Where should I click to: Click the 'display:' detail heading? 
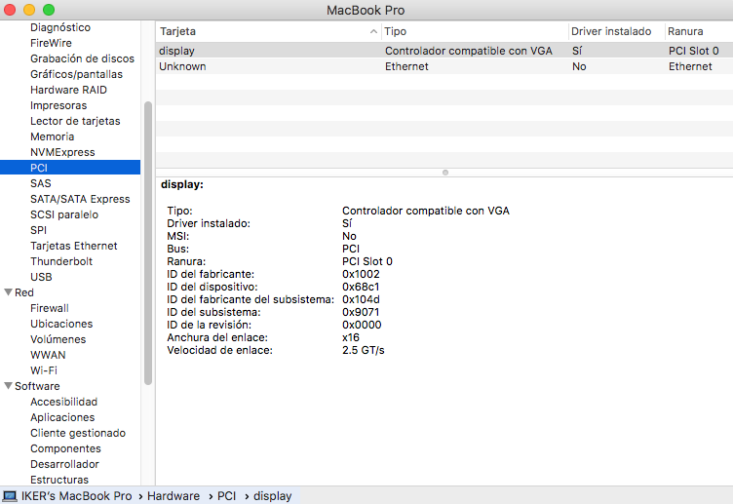[x=182, y=184]
